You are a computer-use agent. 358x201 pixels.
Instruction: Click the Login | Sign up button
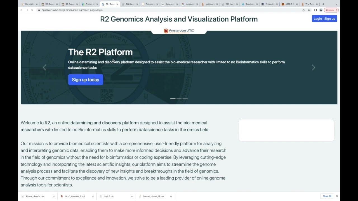tap(324, 19)
